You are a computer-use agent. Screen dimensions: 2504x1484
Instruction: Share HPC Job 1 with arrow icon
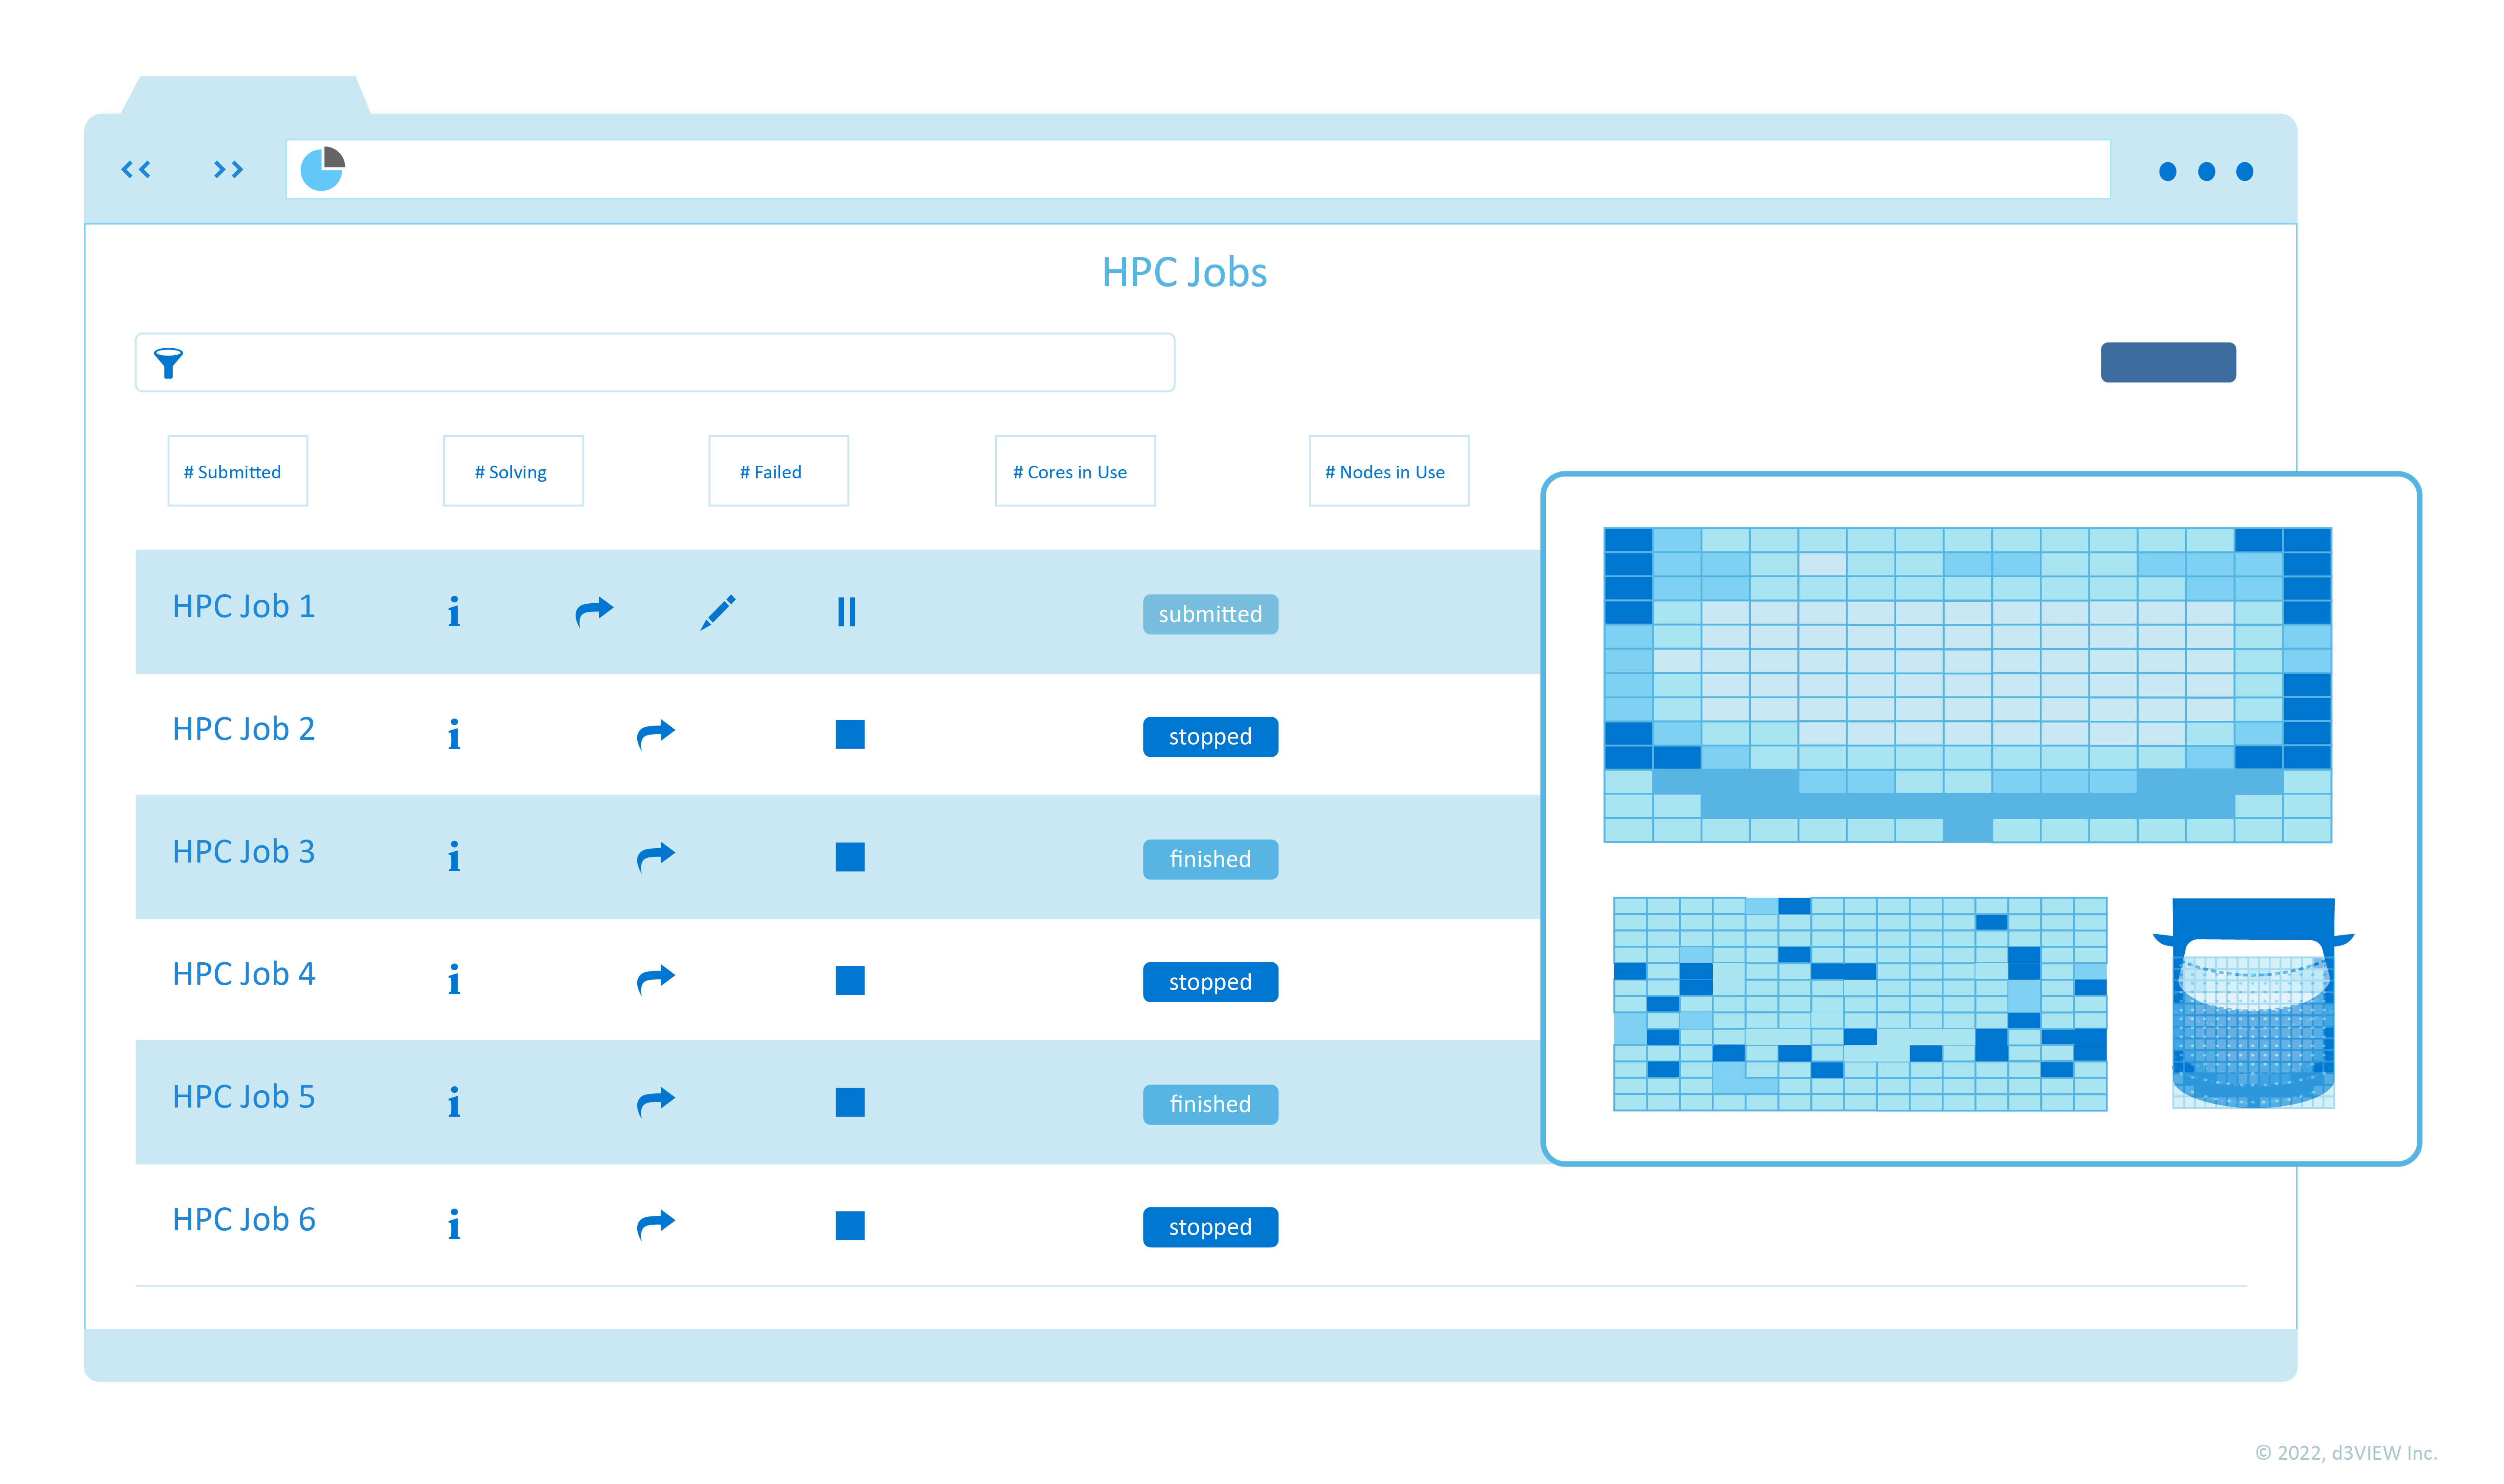(594, 611)
